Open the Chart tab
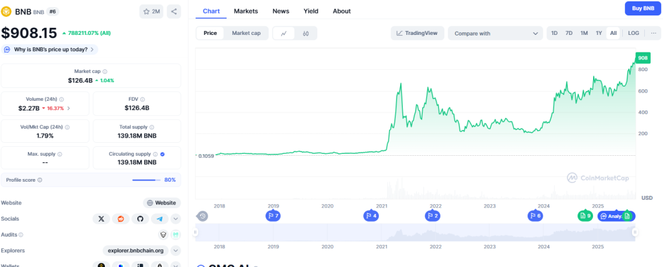Screen dimensions: 663x267 click(x=211, y=12)
